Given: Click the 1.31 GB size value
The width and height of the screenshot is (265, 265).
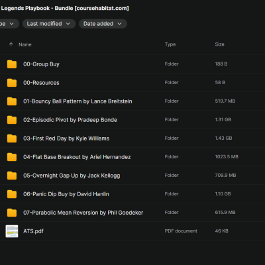Looking at the screenshot, I should point(223,119).
